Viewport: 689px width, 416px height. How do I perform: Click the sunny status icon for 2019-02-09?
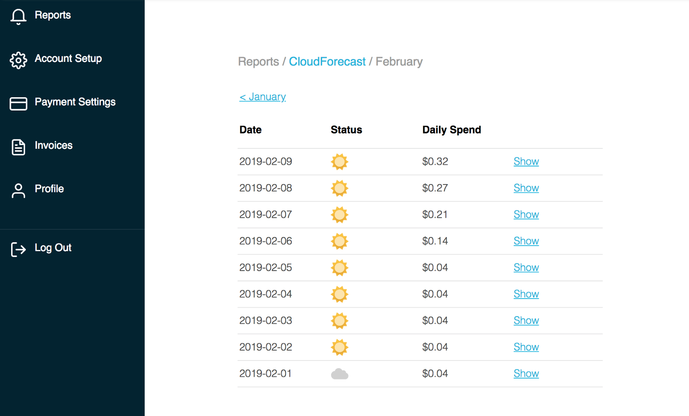(339, 162)
